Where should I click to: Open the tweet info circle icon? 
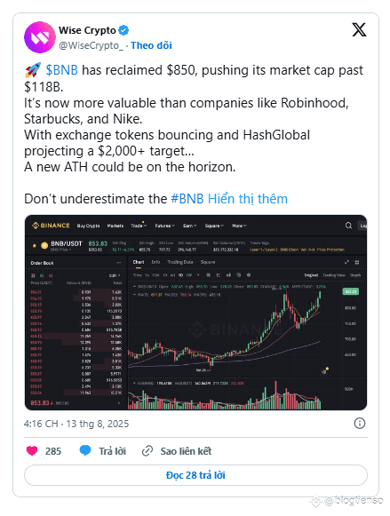click(x=360, y=424)
